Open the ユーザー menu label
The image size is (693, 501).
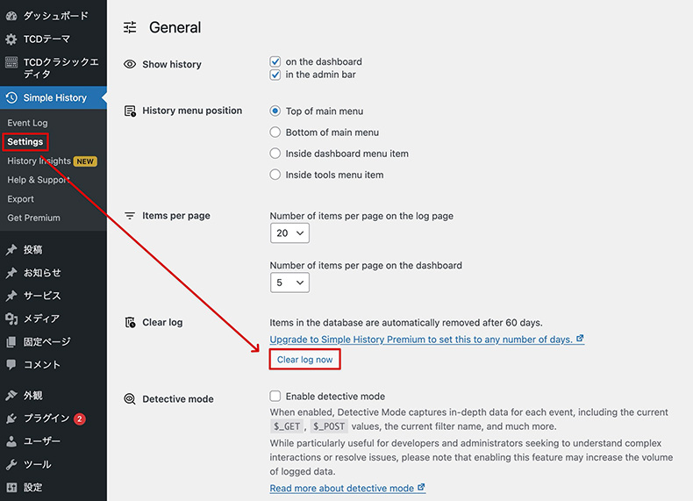[41, 441]
